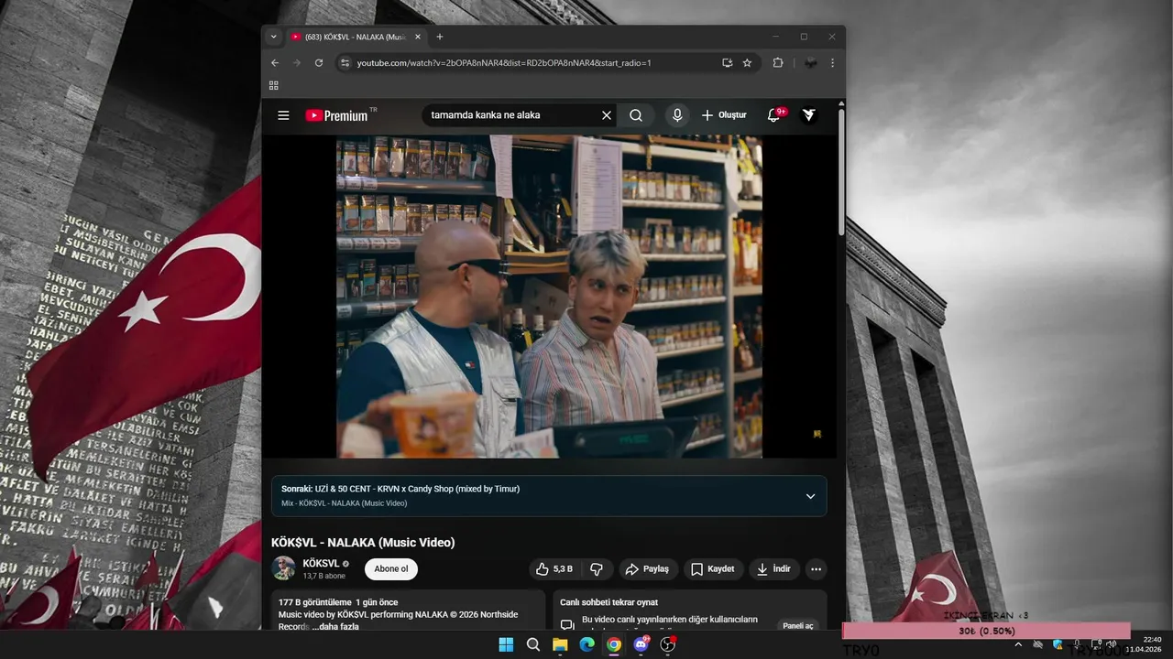This screenshot has height=659, width=1173.
Task: Open more actions three-dot menu
Action: point(816,569)
